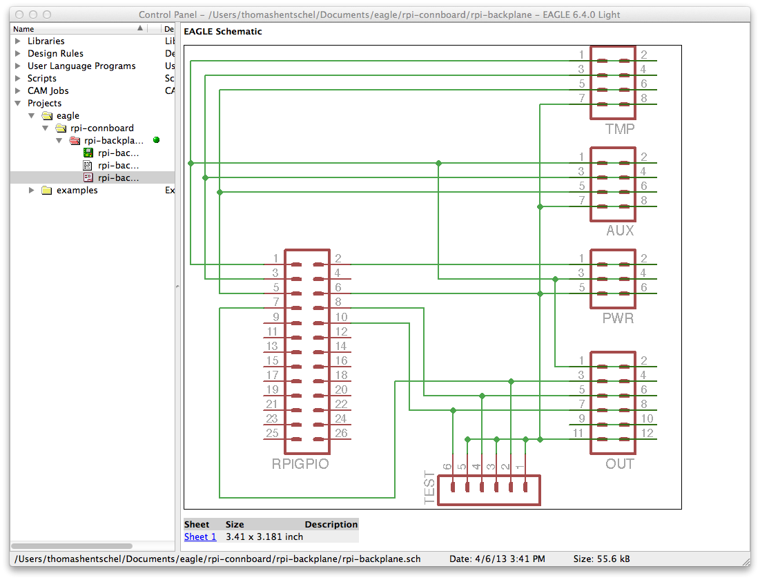Click the De column header
Viewport: 760px width, 580px height.
coord(168,28)
